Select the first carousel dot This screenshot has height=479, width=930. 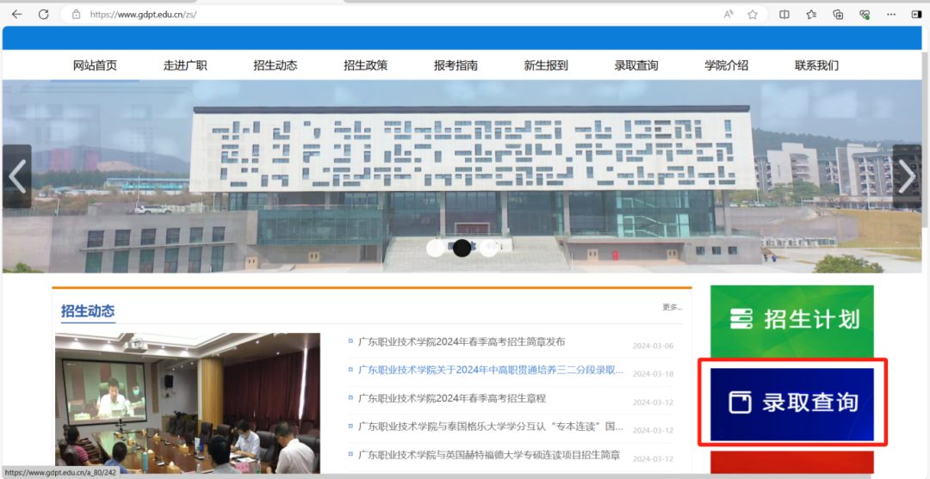pyautogui.click(x=436, y=248)
